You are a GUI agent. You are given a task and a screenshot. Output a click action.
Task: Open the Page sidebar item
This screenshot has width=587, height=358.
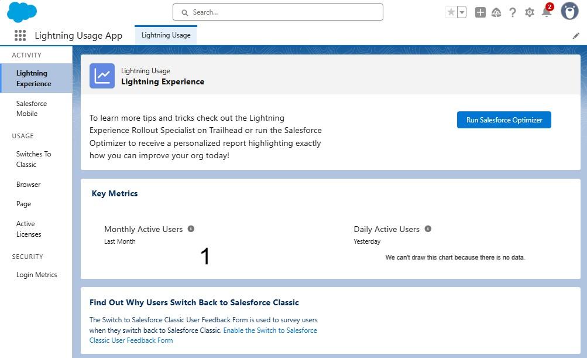(36, 204)
